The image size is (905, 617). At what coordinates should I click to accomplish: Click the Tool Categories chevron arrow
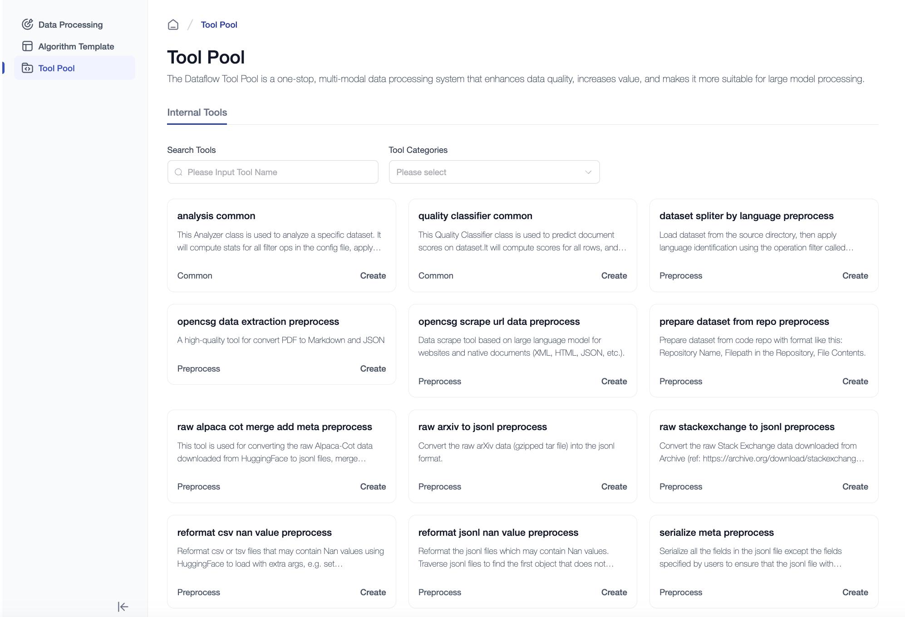coord(588,172)
